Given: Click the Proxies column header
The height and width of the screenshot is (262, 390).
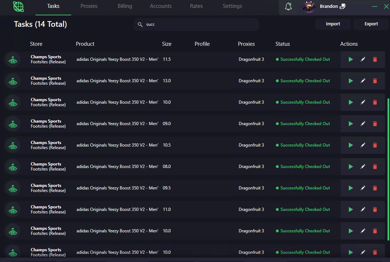Looking at the screenshot, I should [246, 44].
